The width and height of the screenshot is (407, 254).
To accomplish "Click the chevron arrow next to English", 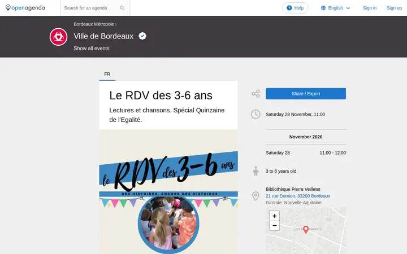I will [x=348, y=8].
